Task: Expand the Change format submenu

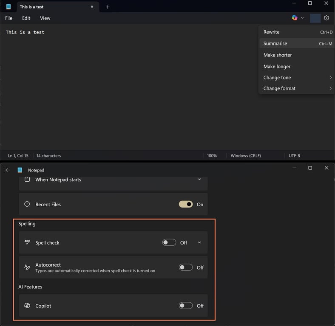Action: pos(297,88)
